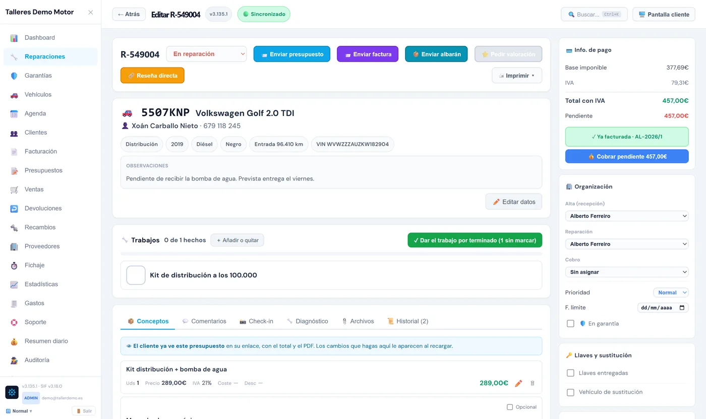Tick the Vehículo de sustitución checkbox

[x=570, y=392]
